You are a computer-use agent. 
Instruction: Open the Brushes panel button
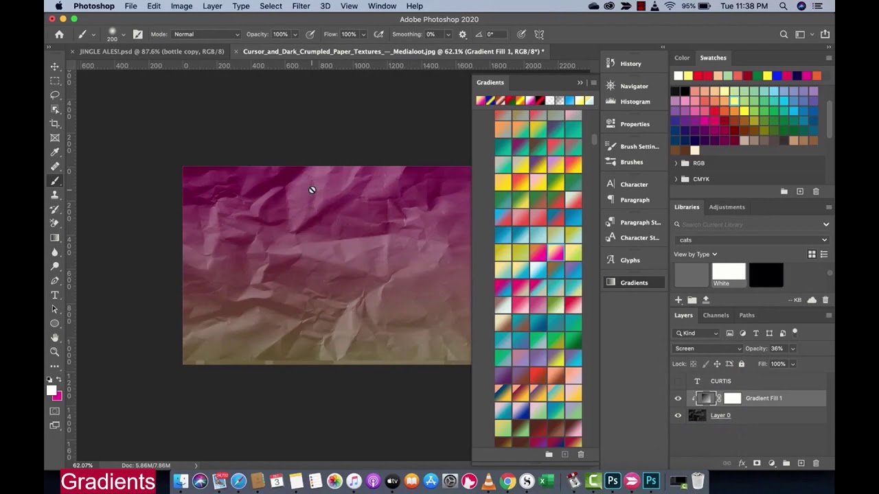[x=631, y=162]
